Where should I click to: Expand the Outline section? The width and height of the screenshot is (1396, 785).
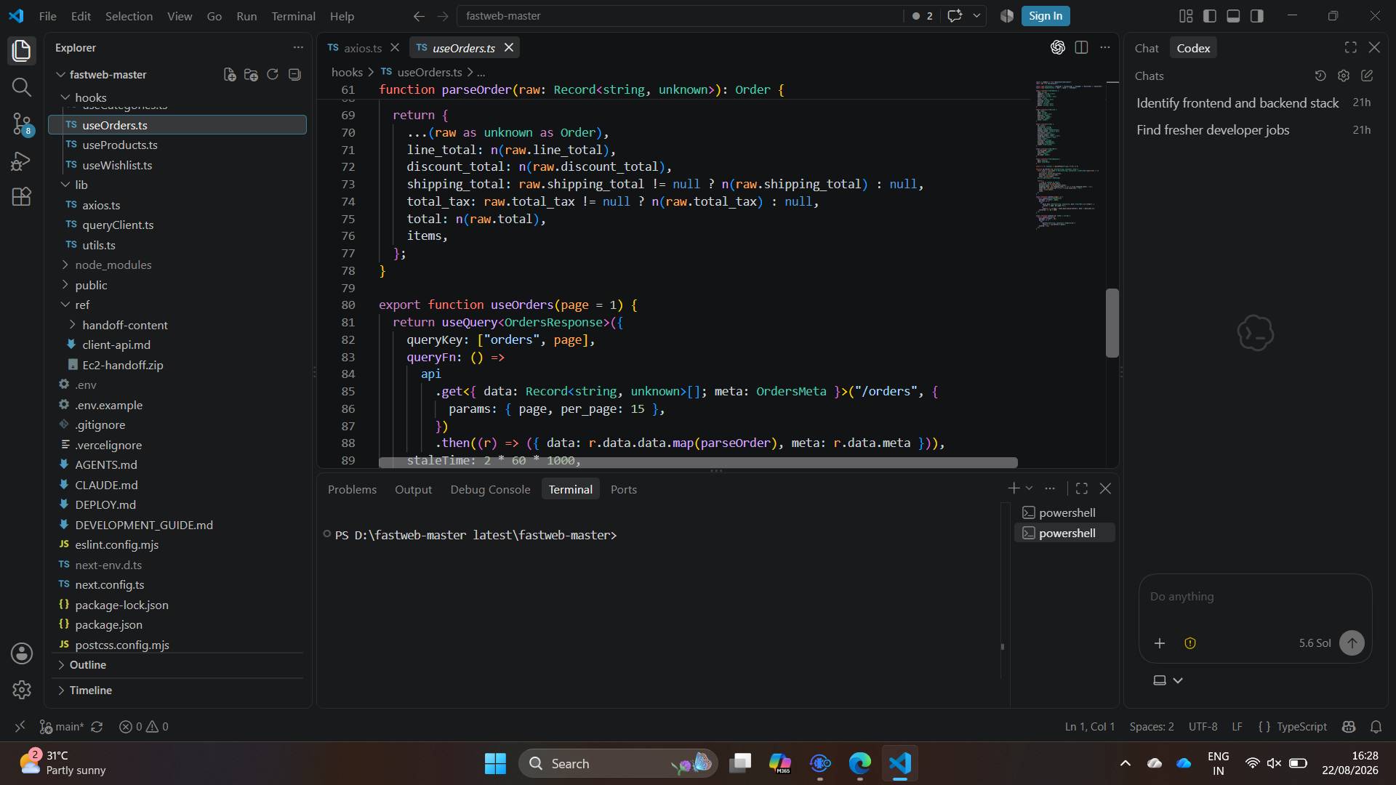87,664
